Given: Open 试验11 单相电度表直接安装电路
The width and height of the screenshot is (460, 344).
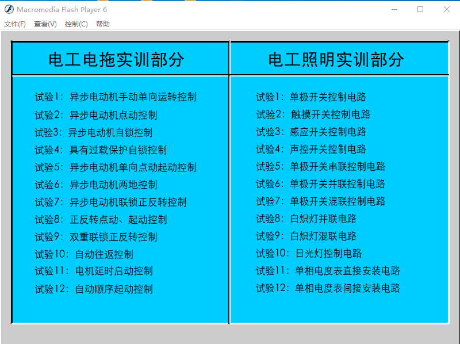Looking at the screenshot, I should point(328,270).
